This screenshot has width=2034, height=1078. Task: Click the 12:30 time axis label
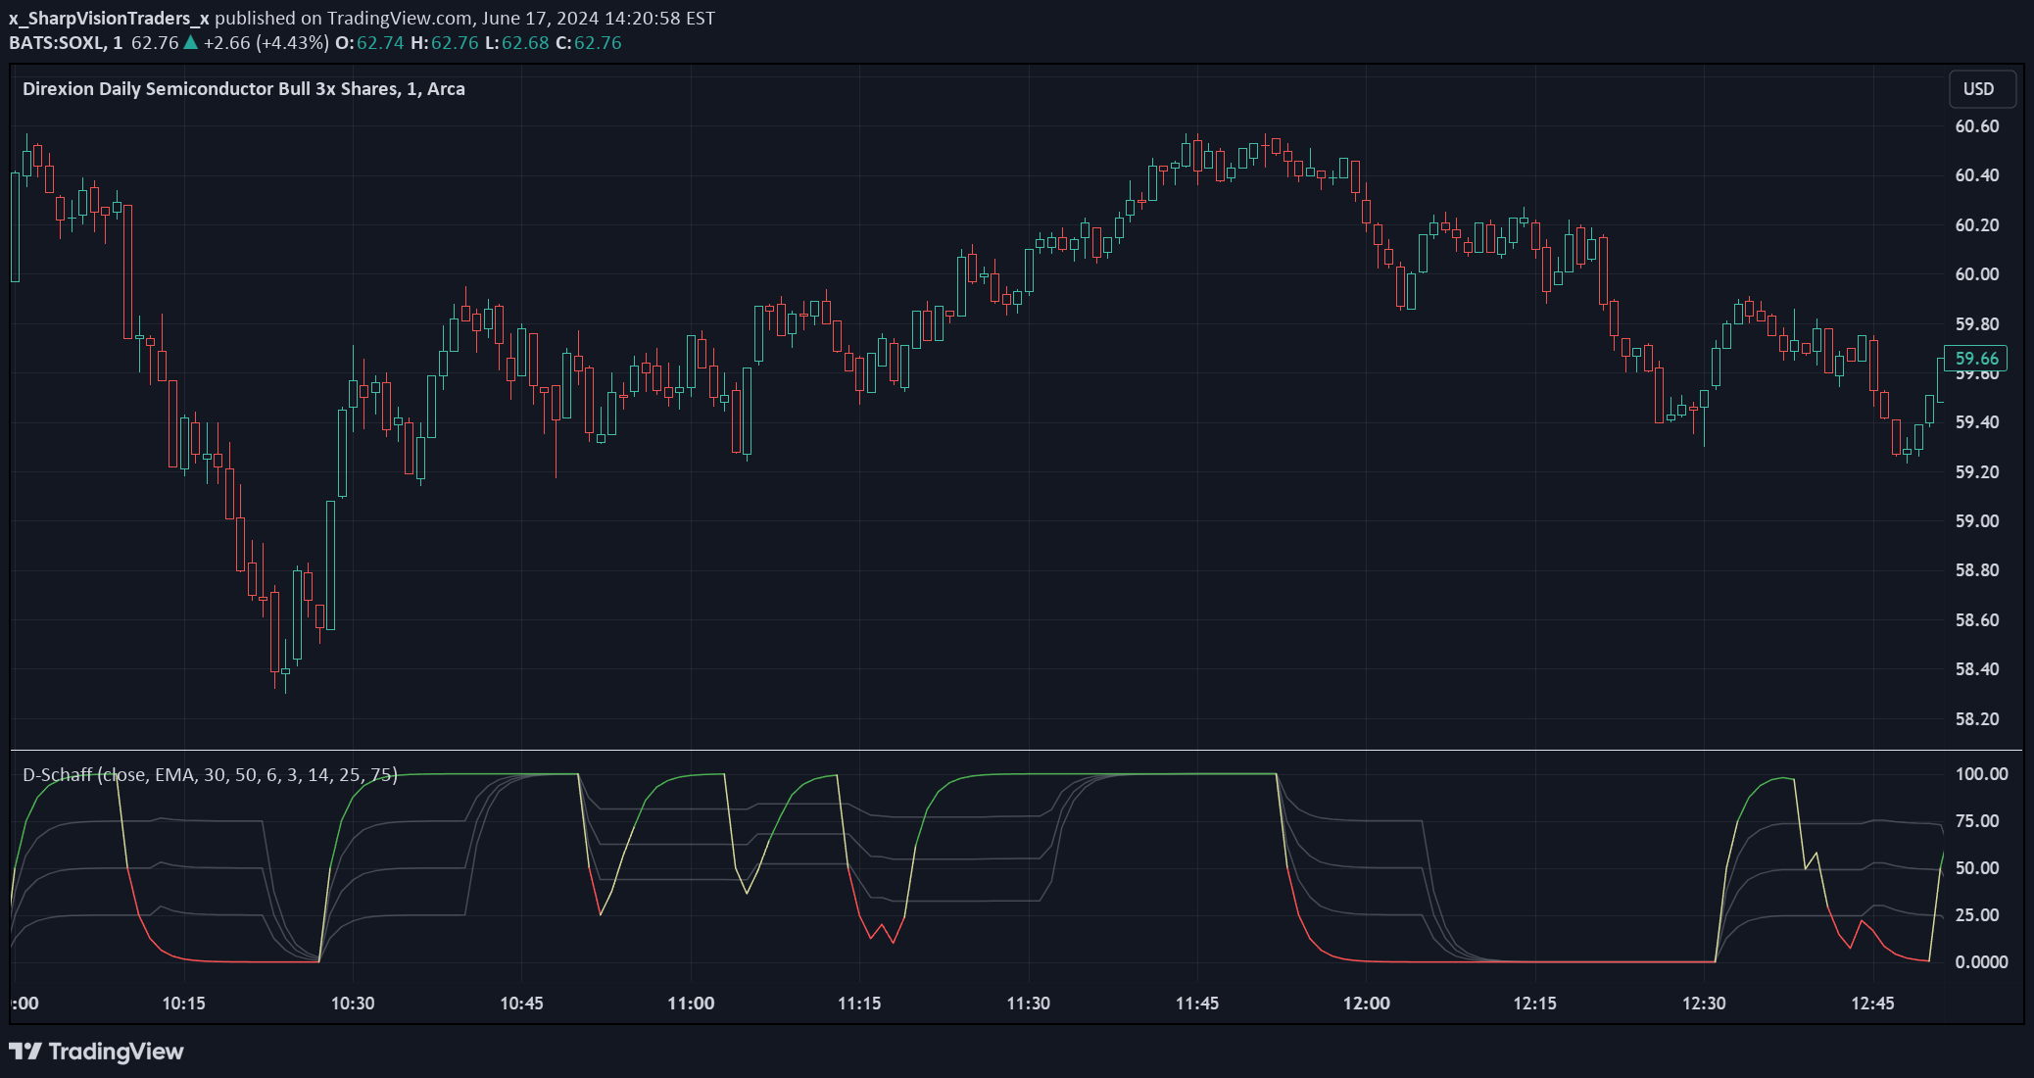click(1704, 1004)
